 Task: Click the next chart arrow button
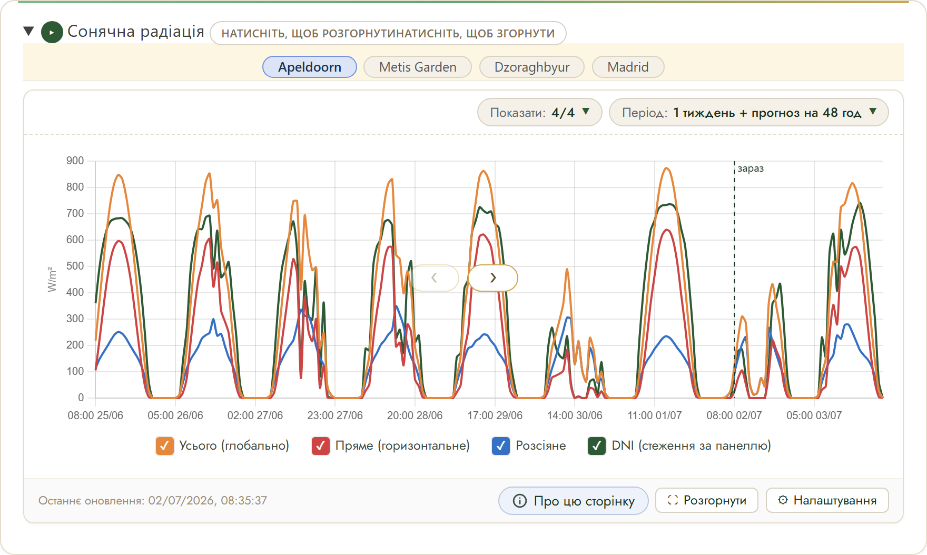pos(493,277)
